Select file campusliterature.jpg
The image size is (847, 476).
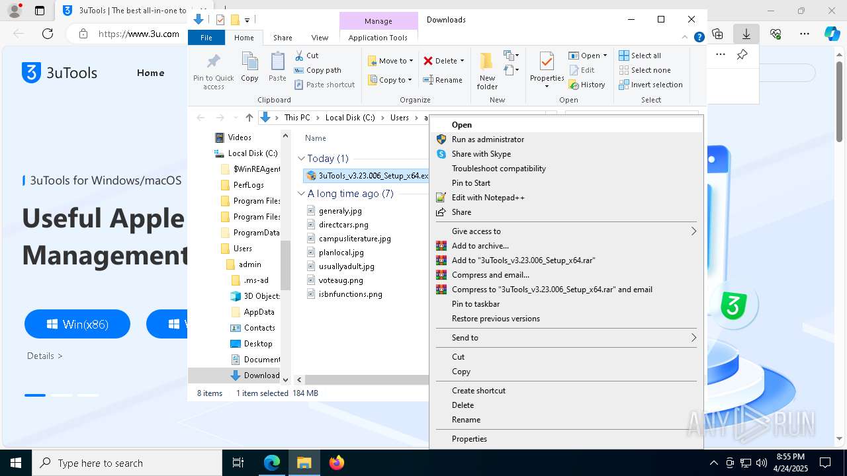pos(355,239)
